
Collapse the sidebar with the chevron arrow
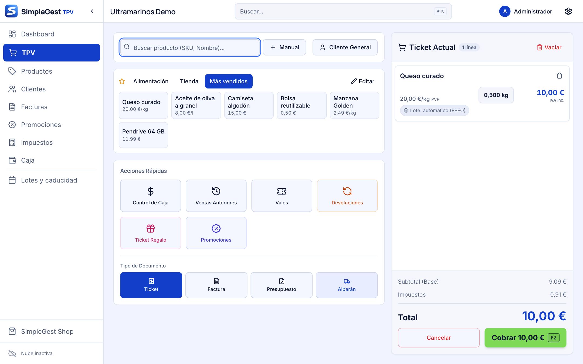(x=92, y=11)
